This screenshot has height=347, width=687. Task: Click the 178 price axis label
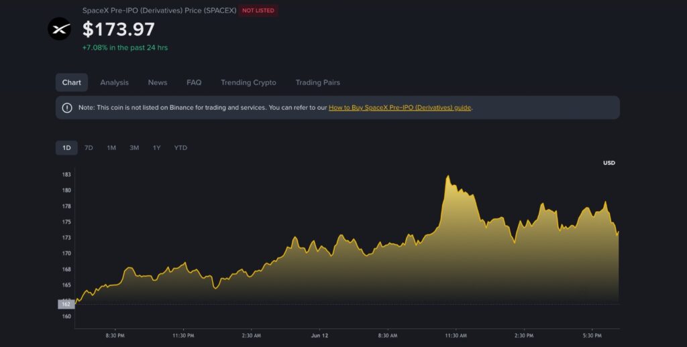pos(66,206)
